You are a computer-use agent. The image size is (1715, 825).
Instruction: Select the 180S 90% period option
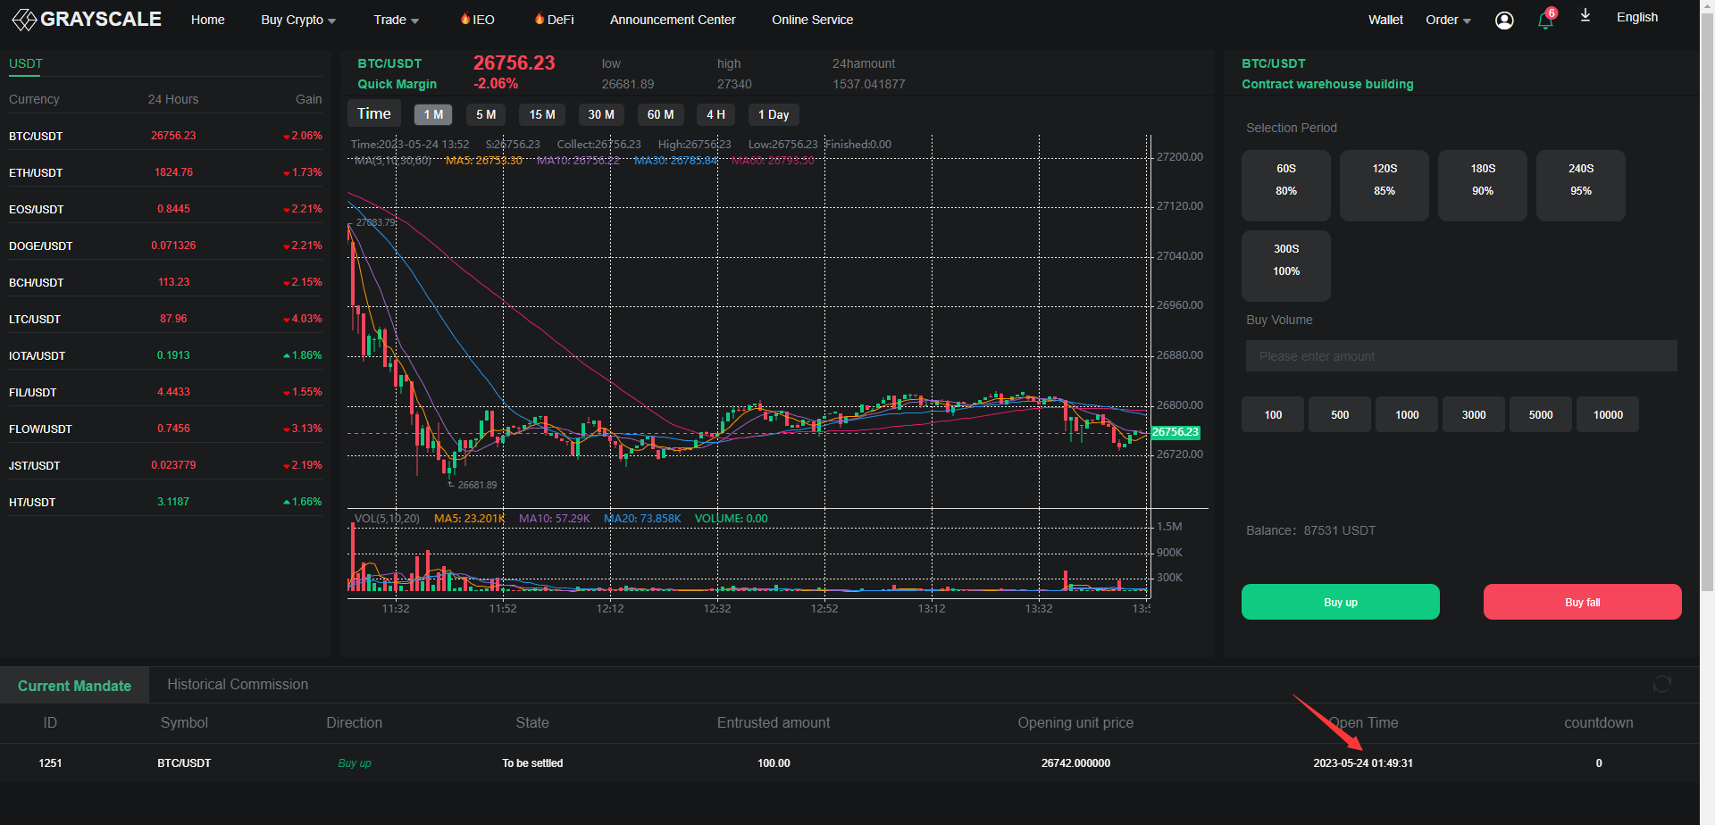[x=1482, y=185]
